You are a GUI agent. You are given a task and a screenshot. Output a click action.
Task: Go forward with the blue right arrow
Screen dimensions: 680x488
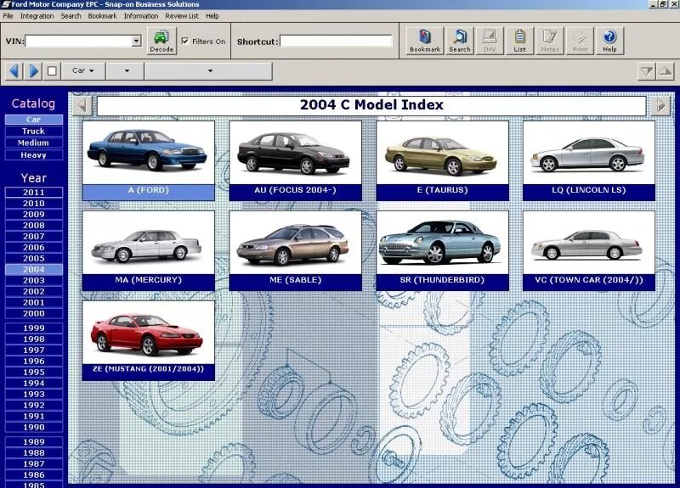pos(33,70)
